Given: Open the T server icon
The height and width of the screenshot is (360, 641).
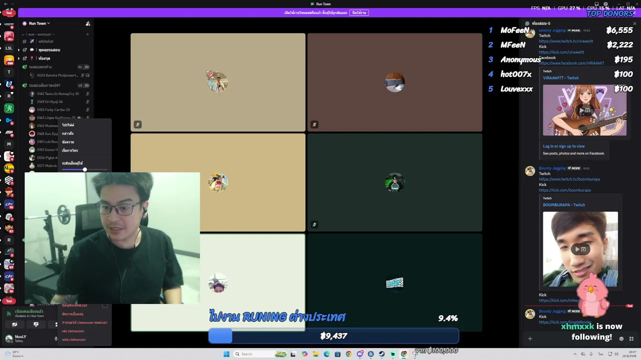Looking at the screenshot, I should point(9,72).
